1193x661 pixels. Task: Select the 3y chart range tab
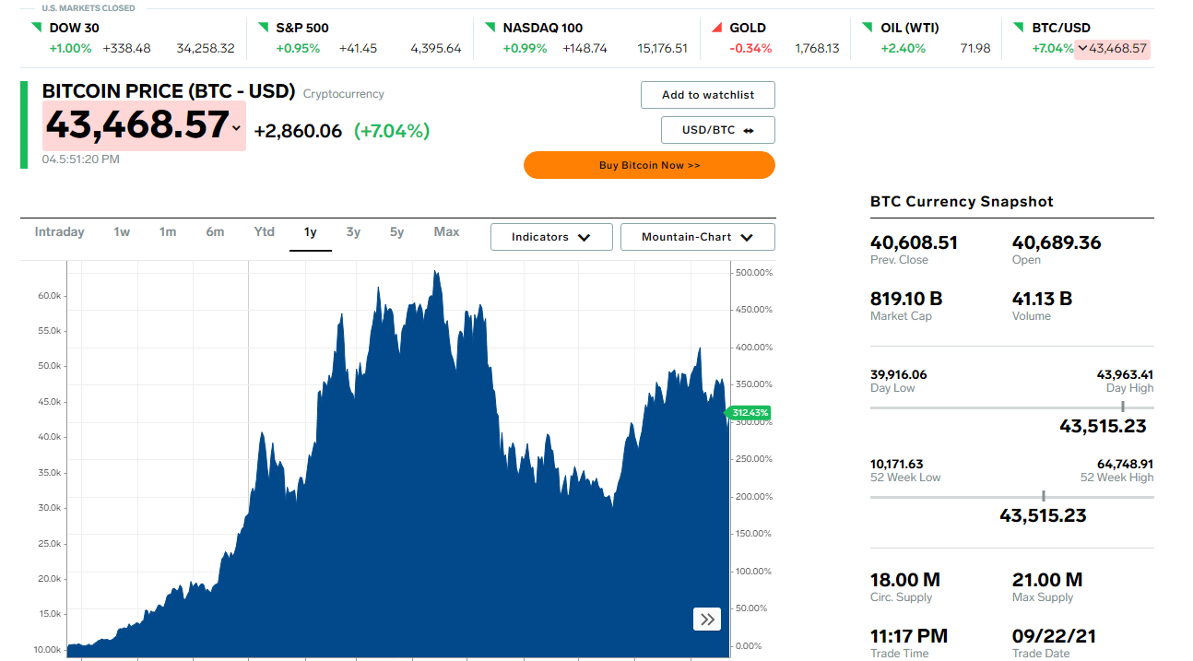(353, 232)
